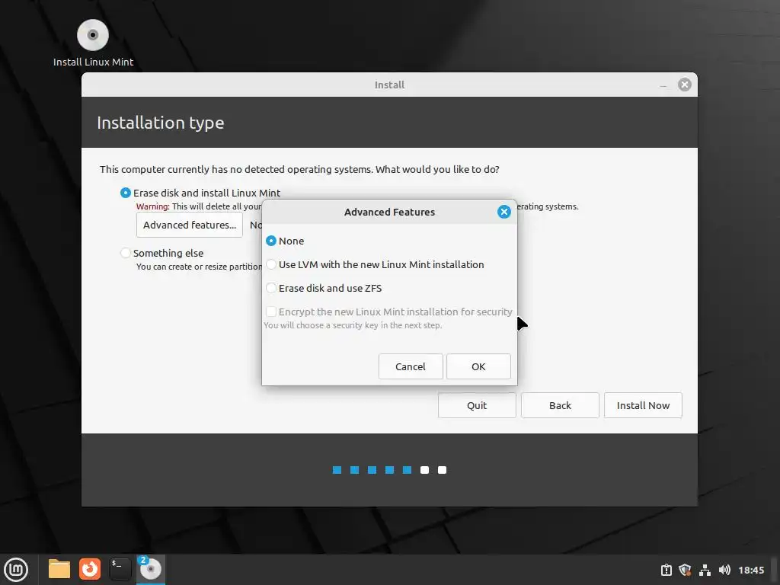Viewport: 780px width, 585px height.
Task: Open the Terminal from the panel
Action: click(120, 569)
